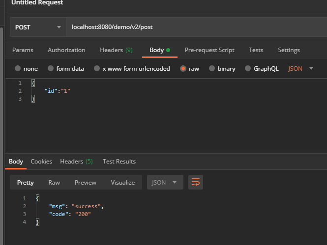327x245 pixels.
Task: Choose the x-www-form-urlencoded radio option
Action: [x=97, y=68]
